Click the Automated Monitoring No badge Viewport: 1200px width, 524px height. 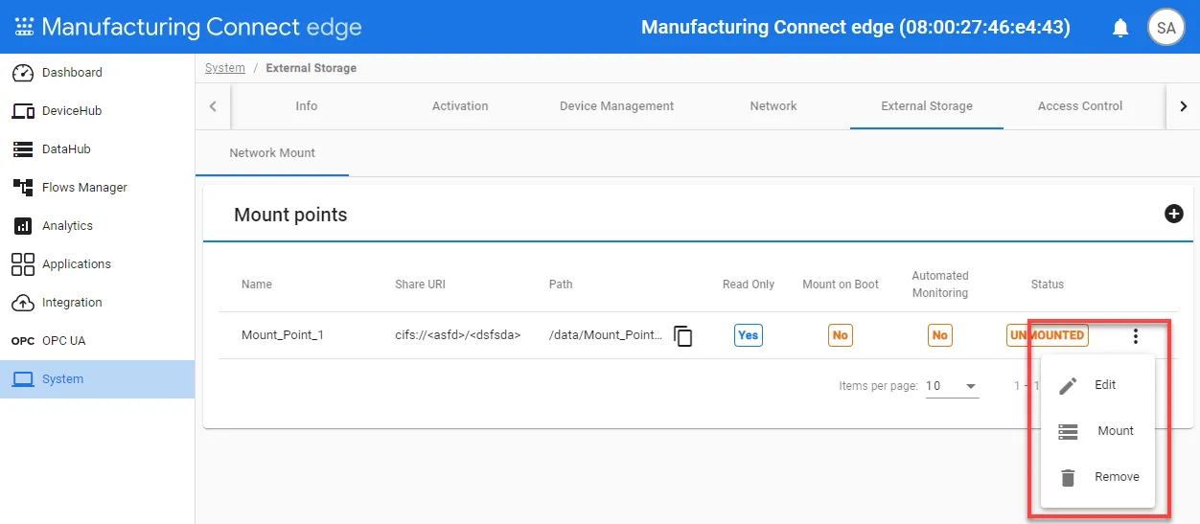click(940, 335)
